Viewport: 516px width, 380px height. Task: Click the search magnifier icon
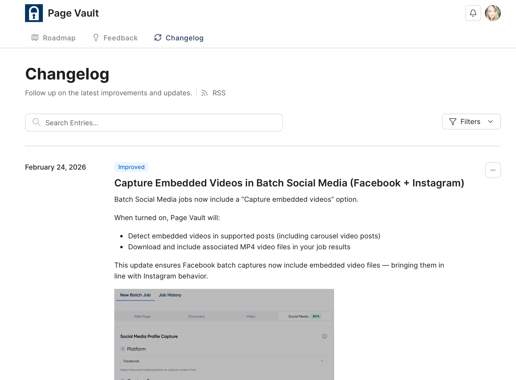click(x=36, y=122)
